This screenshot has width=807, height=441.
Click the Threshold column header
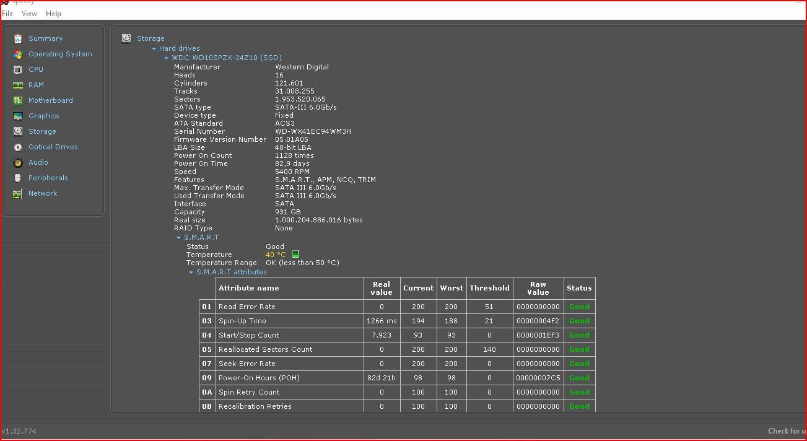click(489, 288)
